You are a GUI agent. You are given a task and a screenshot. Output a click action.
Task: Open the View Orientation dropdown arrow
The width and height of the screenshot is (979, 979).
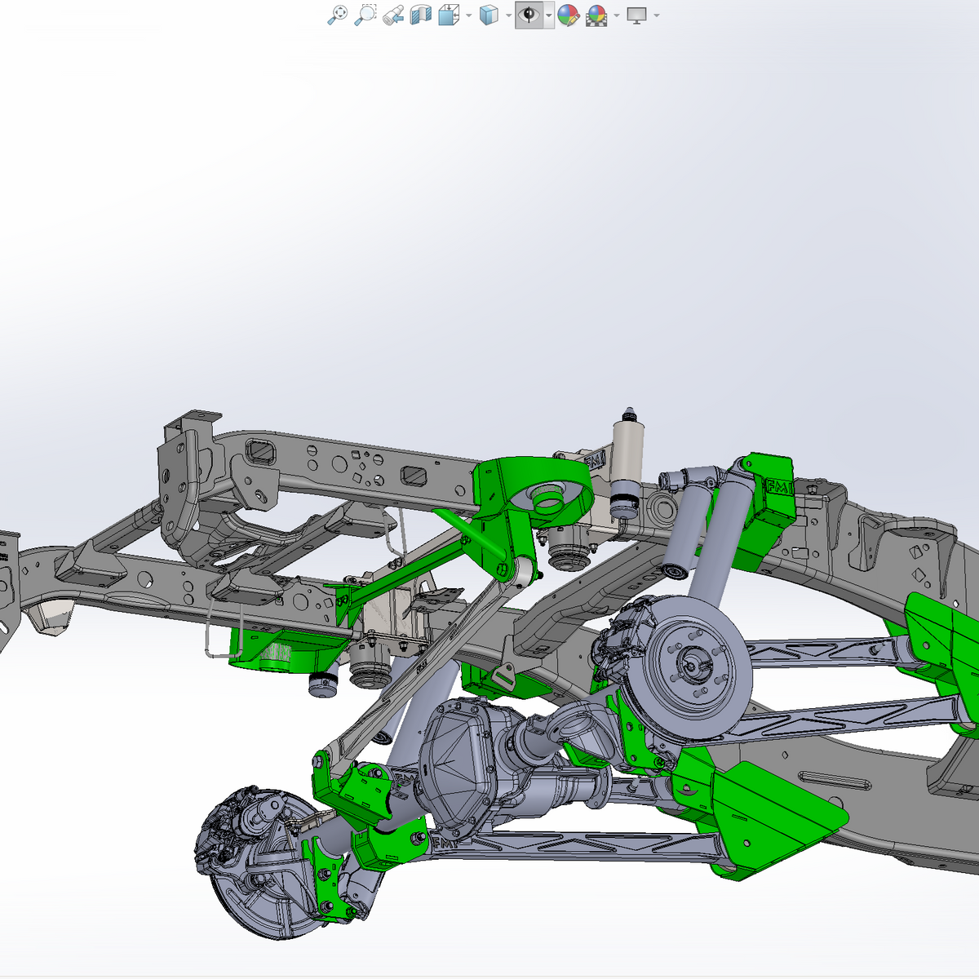[468, 16]
